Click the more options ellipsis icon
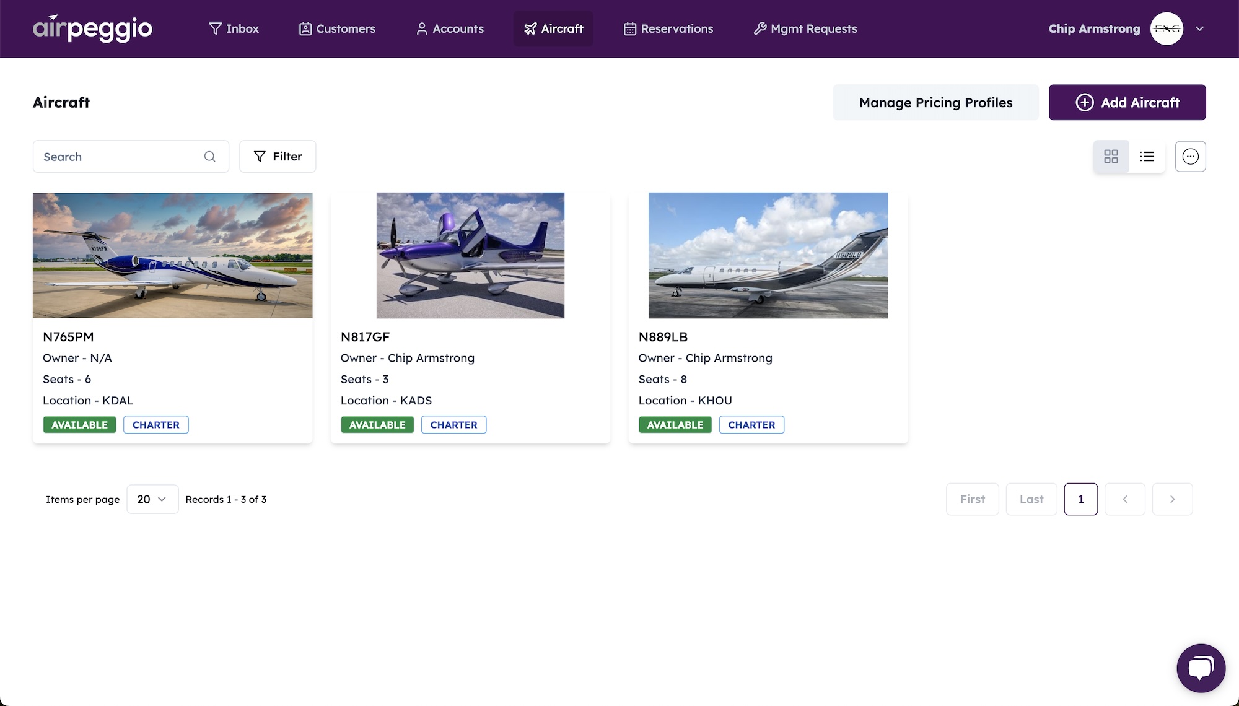Screen dimensions: 1239x706 (x=1190, y=156)
